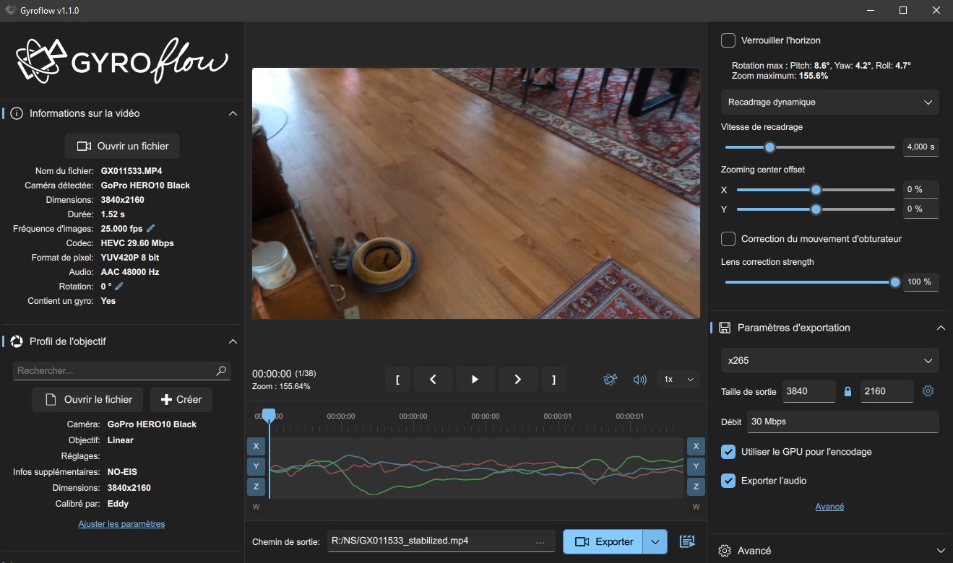Click the Créer button
The image size is (953, 563).
[x=181, y=399]
